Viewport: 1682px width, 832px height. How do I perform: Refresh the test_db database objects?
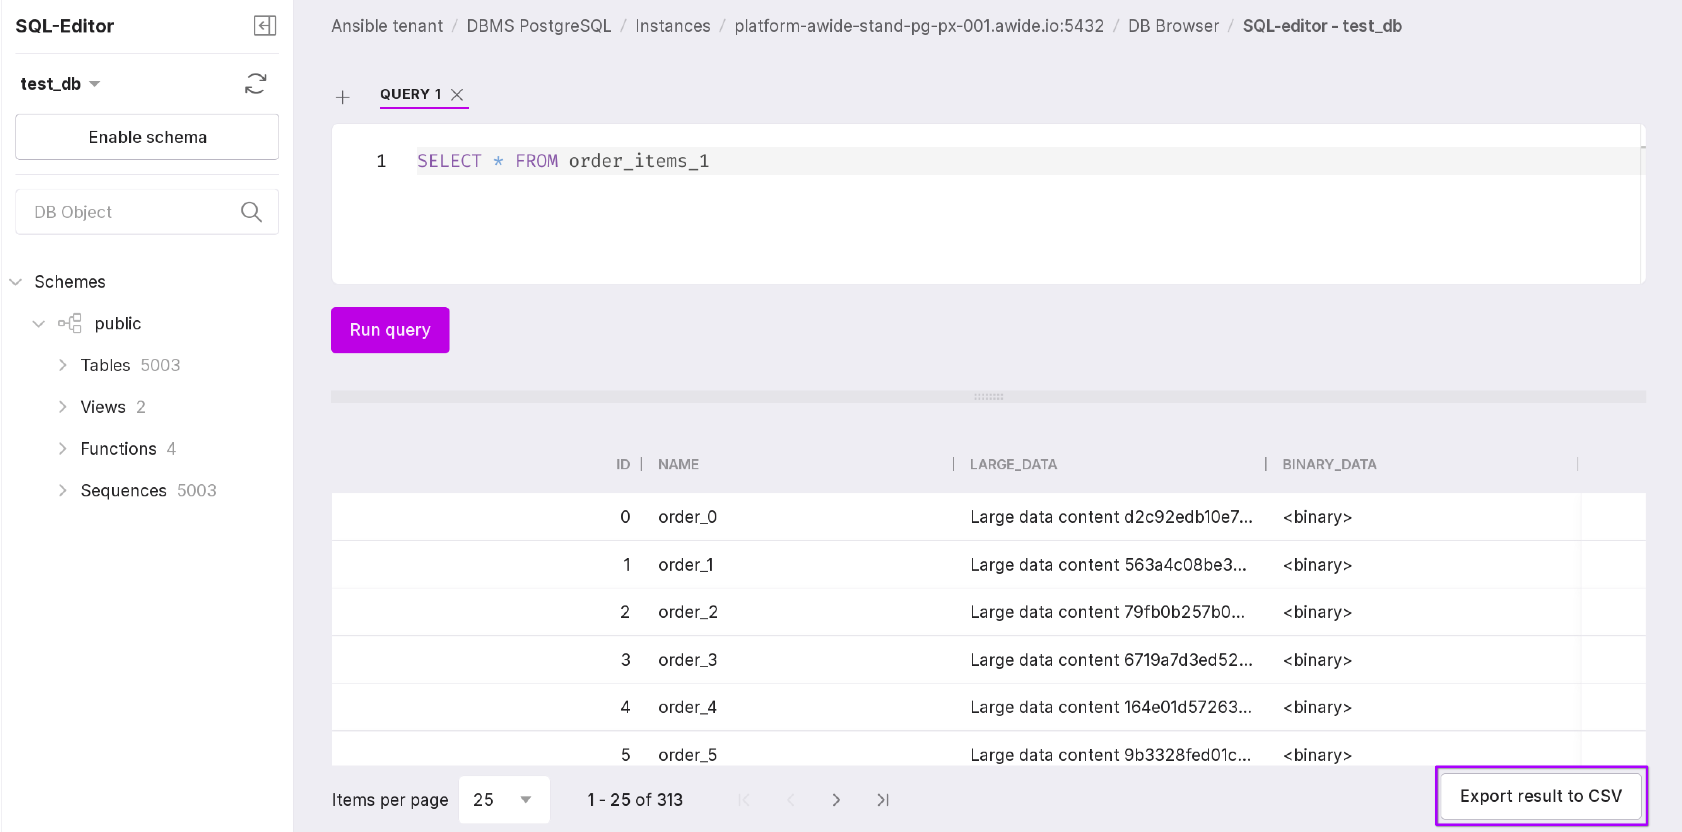point(255,84)
